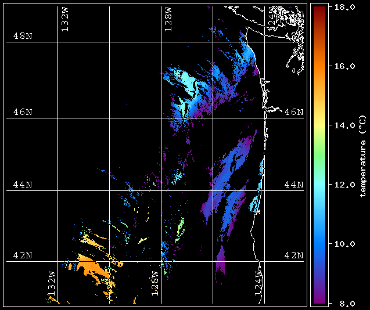Click the 14.0 yellow colorbar tick label

tap(345, 125)
